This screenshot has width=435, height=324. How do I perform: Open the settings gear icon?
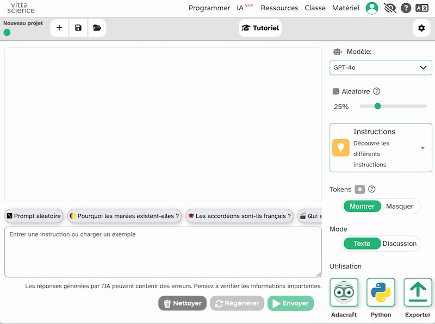[x=421, y=28]
